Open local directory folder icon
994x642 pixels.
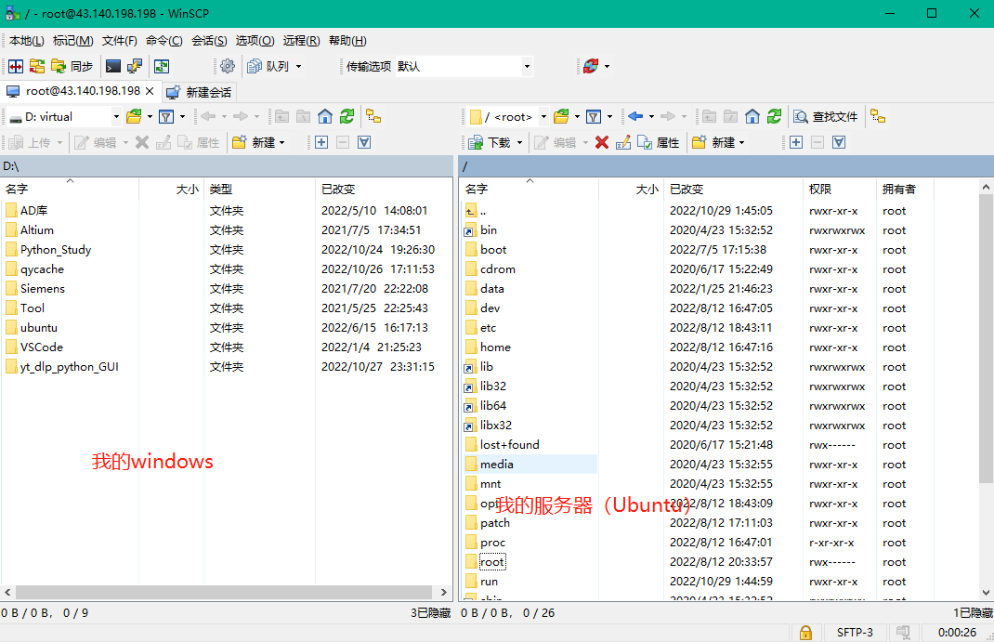(134, 117)
